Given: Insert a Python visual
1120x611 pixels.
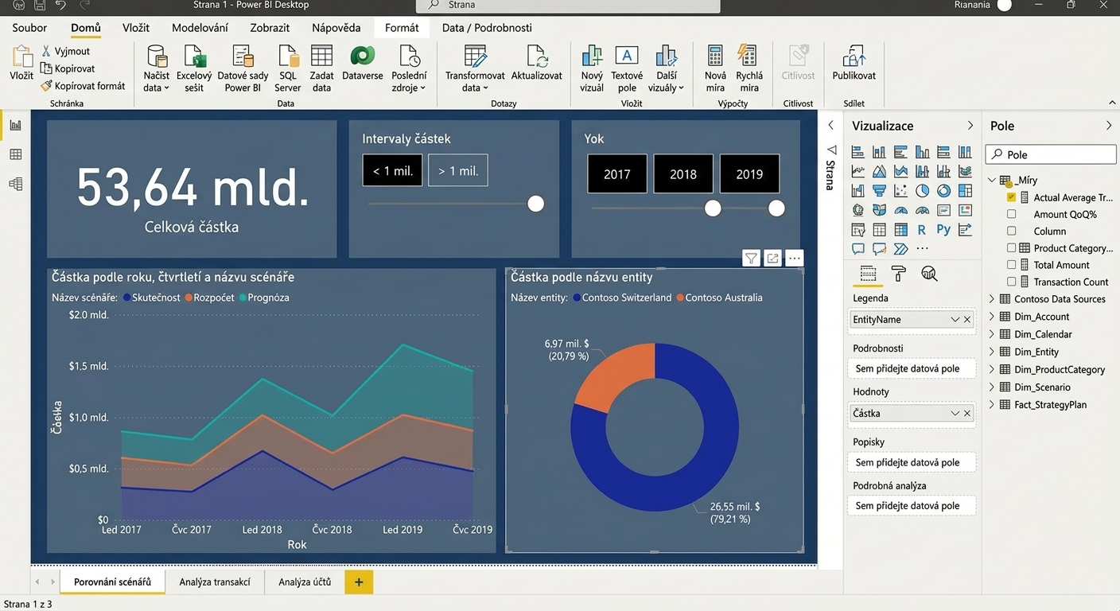Looking at the screenshot, I should point(943,229).
